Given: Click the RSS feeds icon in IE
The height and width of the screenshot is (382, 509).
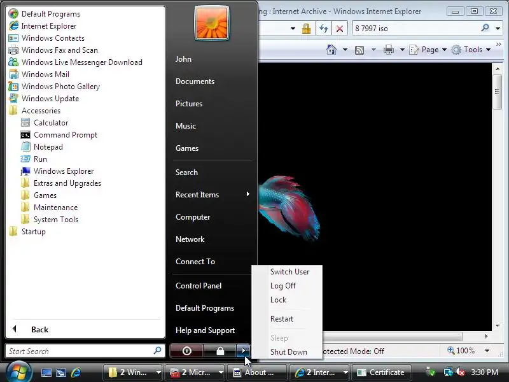Looking at the screenshot, I should 359,50.
